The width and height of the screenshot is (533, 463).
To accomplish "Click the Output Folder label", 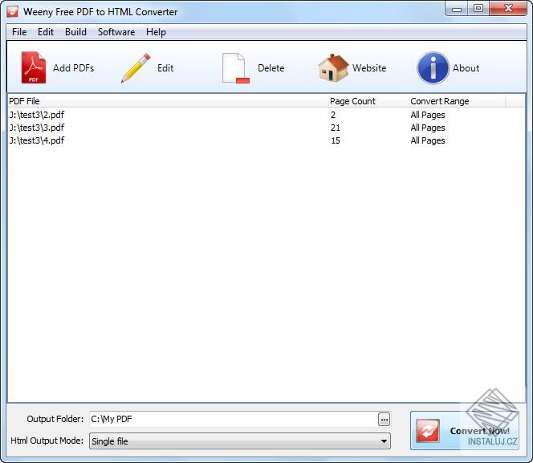I will pos(55,419).
